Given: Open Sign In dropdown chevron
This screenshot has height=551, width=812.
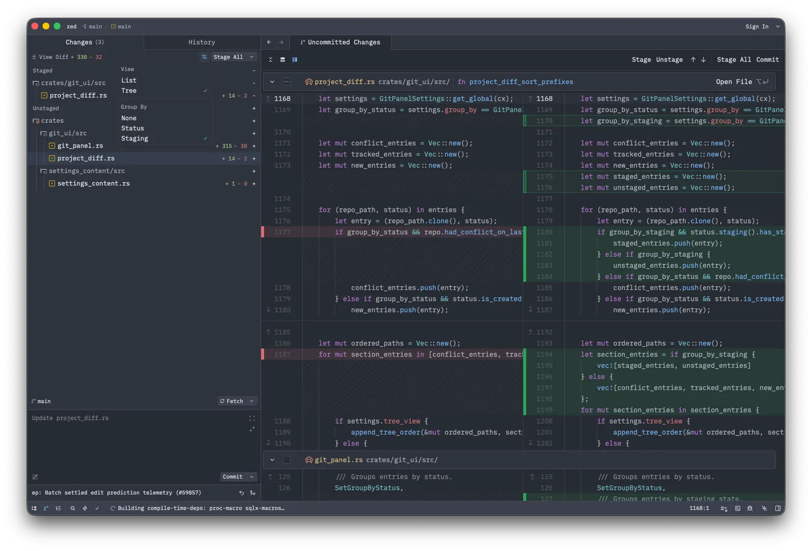Looking at the screenshot, I should 777,26.
